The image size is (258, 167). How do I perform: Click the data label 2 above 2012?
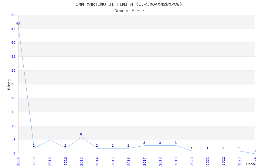pos(65,146)
